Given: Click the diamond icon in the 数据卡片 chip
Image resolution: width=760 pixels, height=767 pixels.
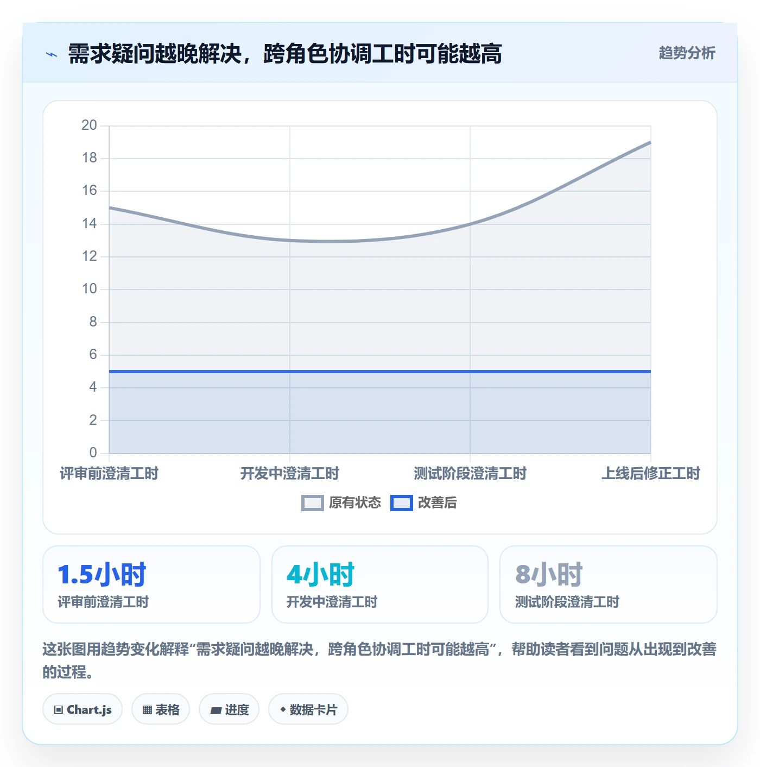Looking at the screenshot, I should point(283,709).
